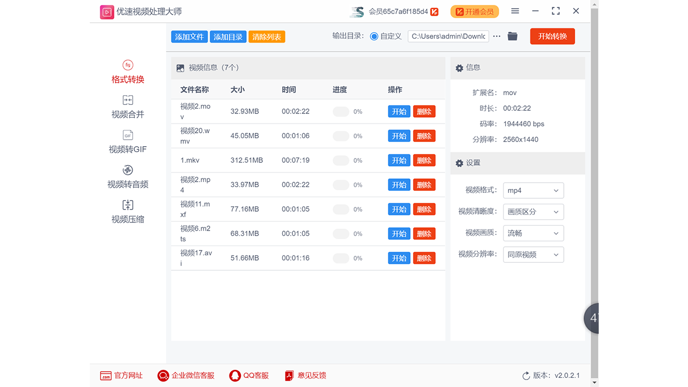The image size is (688, 387).
Task: Select the 自定义 output directory radio button
Action: point(374,37)
